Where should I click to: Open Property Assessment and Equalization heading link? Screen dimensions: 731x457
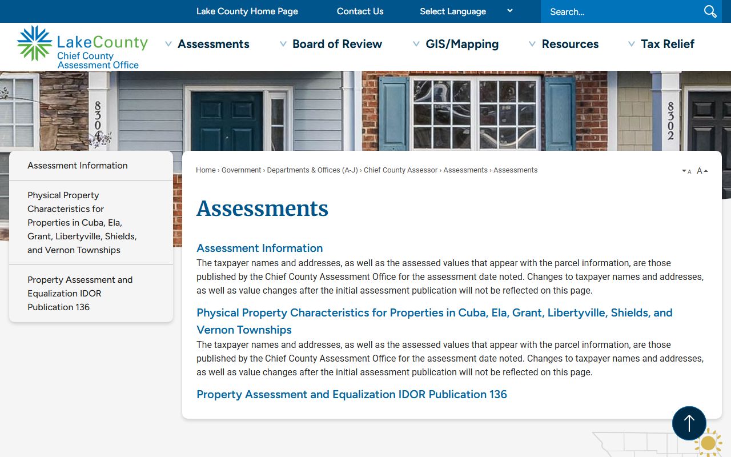[352, 394]
